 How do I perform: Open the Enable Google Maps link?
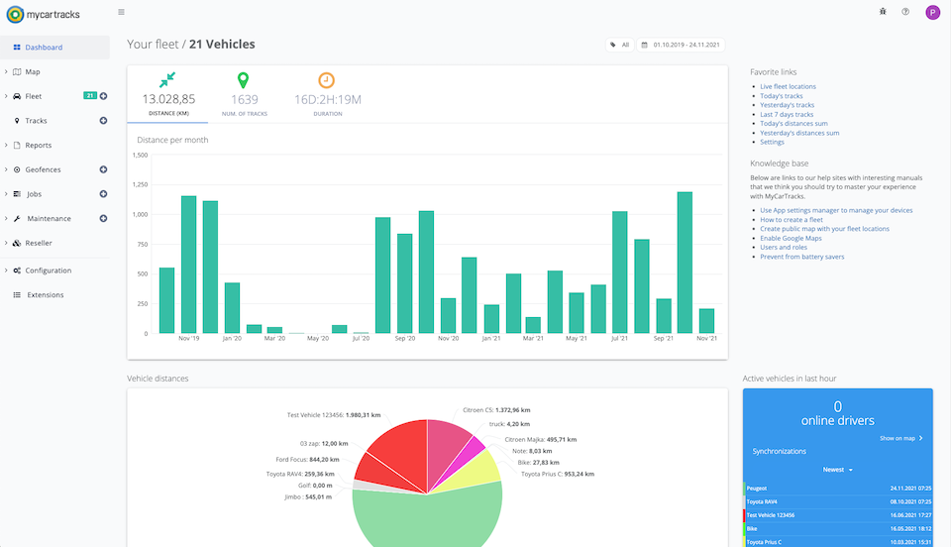(x=791, y=239)
